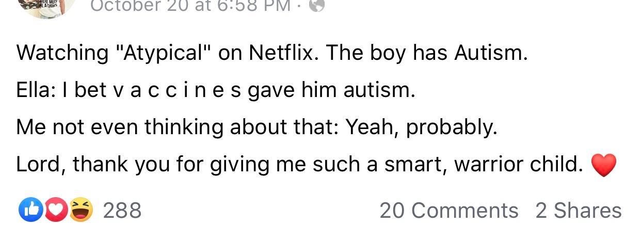Click the spaced-out "v a c c i n e s" text

tap(178, 91)
